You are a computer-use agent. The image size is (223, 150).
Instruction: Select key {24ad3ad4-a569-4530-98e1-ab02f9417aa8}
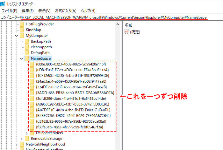(x=71, y=81)
